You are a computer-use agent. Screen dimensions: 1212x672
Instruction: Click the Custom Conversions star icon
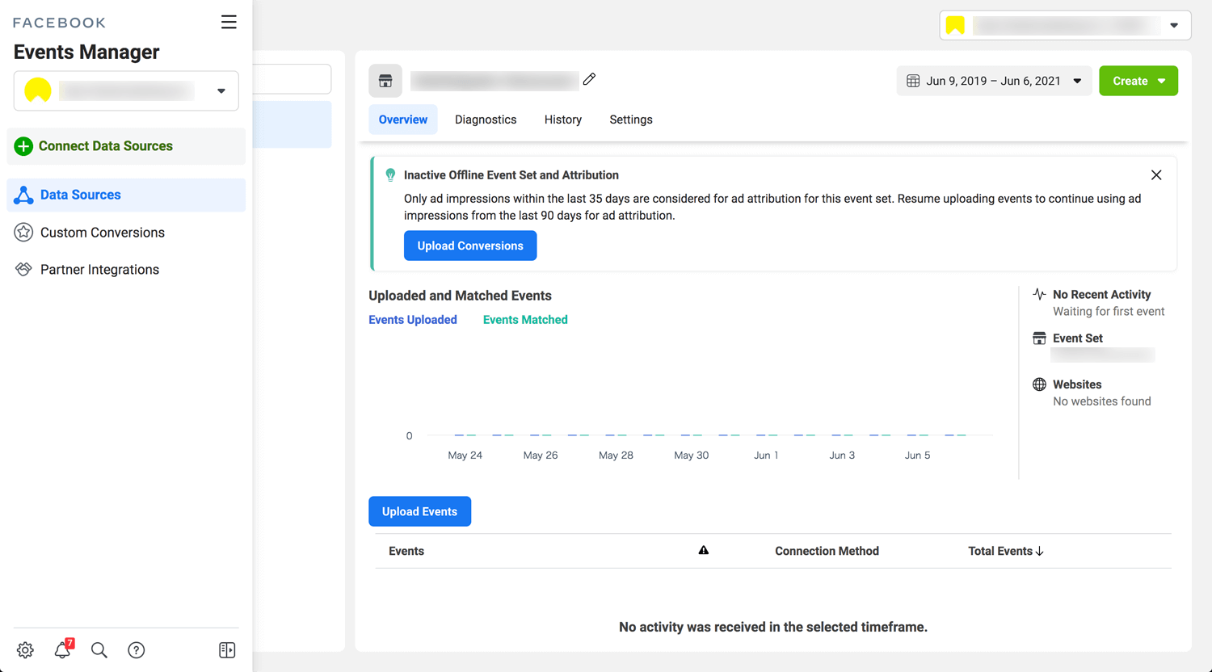[23, 233]
